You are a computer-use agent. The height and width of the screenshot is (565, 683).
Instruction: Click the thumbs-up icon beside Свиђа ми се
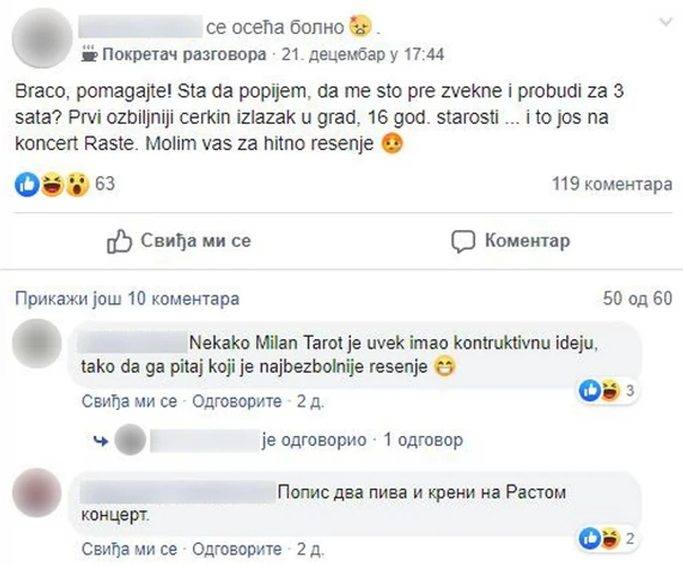coord(118,241)
